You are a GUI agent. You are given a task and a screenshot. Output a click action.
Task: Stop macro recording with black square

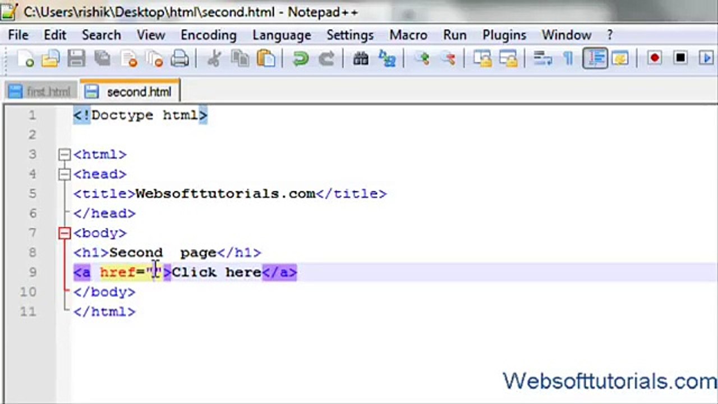click(x=680, y=58)
